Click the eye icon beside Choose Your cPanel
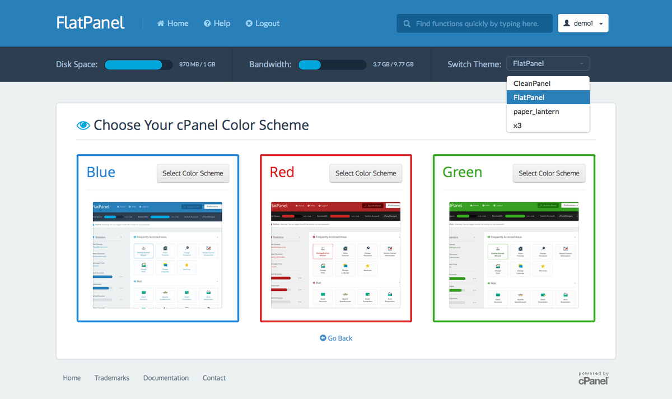Viewport: 672px width, 399px height. coord(83,125)
